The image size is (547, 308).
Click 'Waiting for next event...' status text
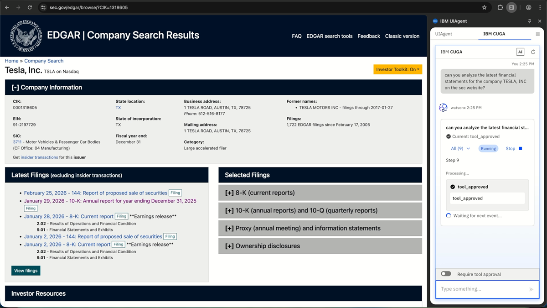(477, 215)
